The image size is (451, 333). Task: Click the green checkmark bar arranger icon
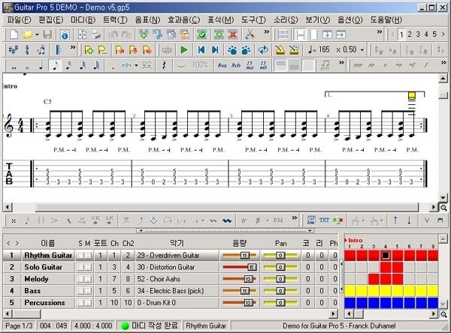click(202, 34)
